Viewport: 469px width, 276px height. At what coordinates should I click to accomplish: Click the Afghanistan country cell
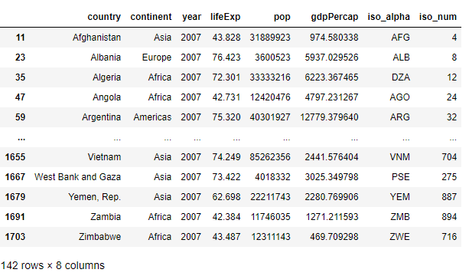tap(96, 38)
